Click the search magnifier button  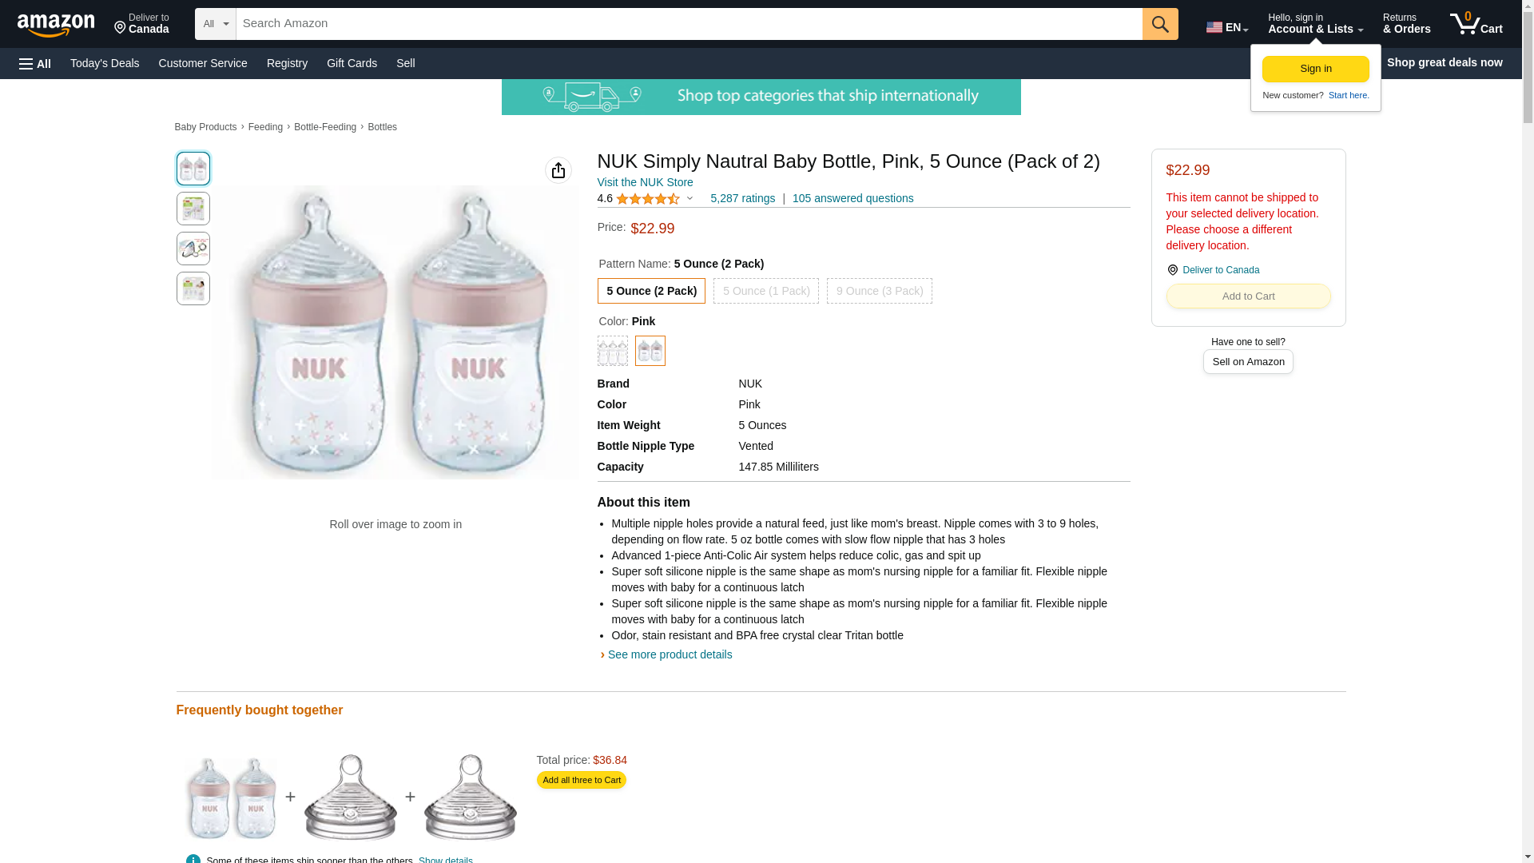1160,24
